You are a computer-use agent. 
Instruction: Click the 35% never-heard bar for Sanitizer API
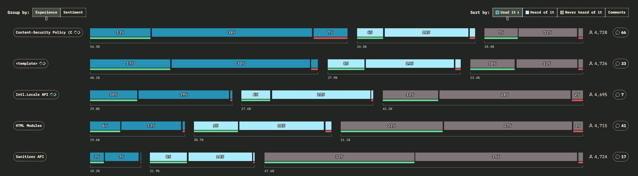496,157
